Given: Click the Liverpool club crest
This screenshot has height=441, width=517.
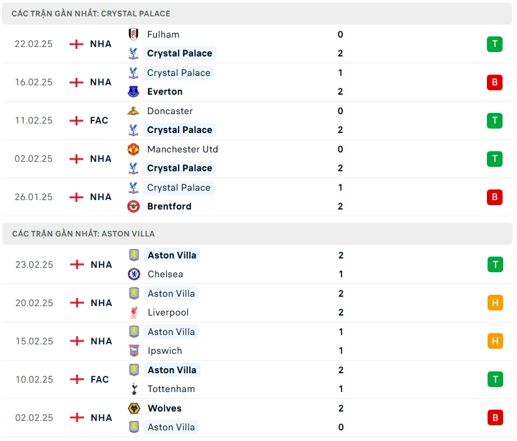Looking at the screenshot, I should (133, 312).
